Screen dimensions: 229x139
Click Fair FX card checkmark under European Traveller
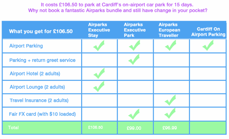pos(170,113)
